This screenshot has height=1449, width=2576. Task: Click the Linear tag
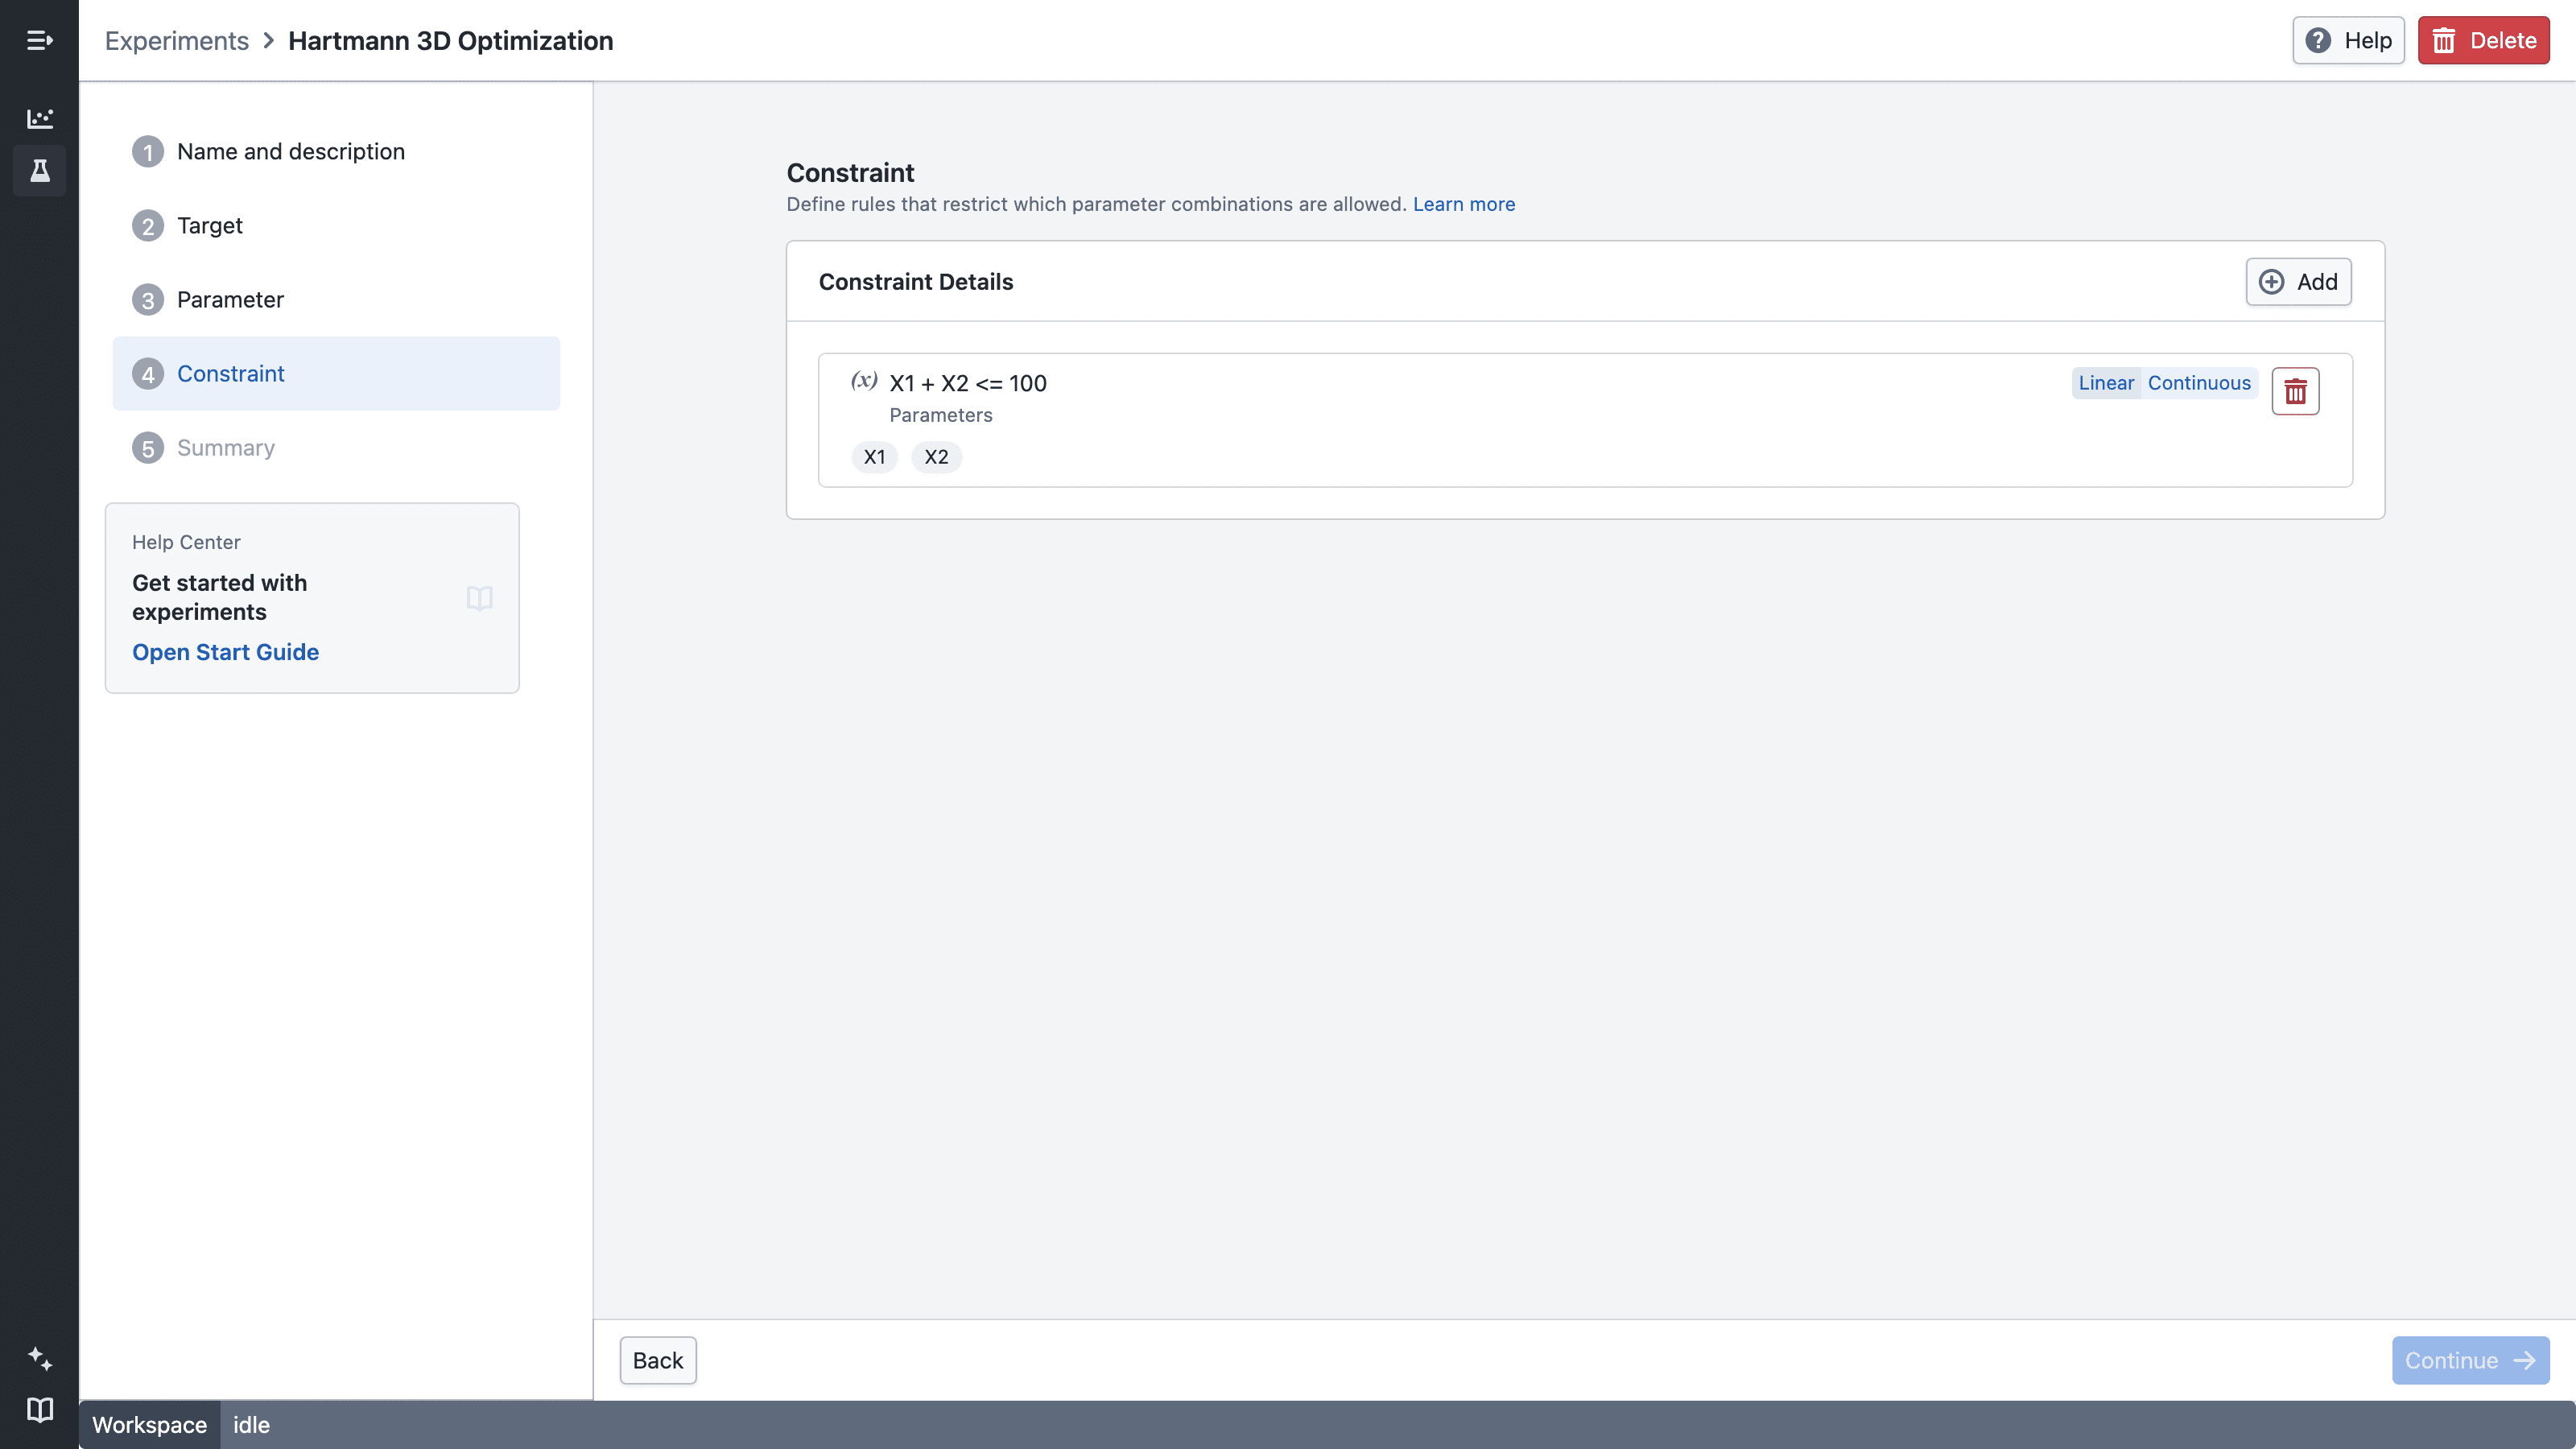coord(2106,382)
